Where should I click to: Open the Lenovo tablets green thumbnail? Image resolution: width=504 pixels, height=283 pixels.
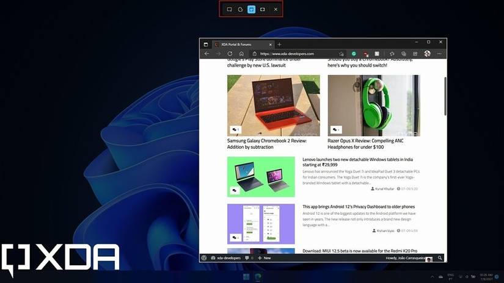pos(261,177)
